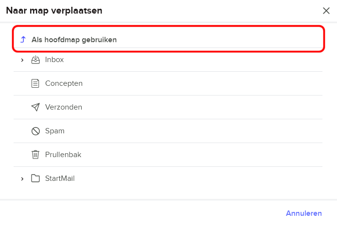Click the blue up-arrow hoofdmap icon
This screenshot has width=337, height=225.
point(23,39)
